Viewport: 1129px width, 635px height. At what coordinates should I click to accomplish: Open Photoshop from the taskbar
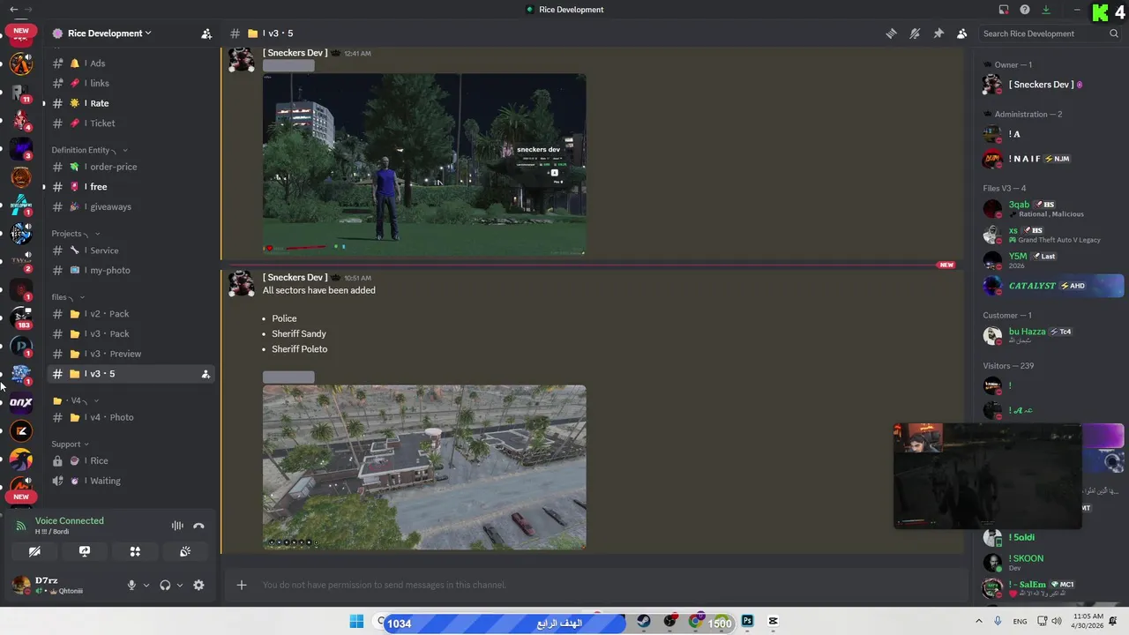(747, 622)
